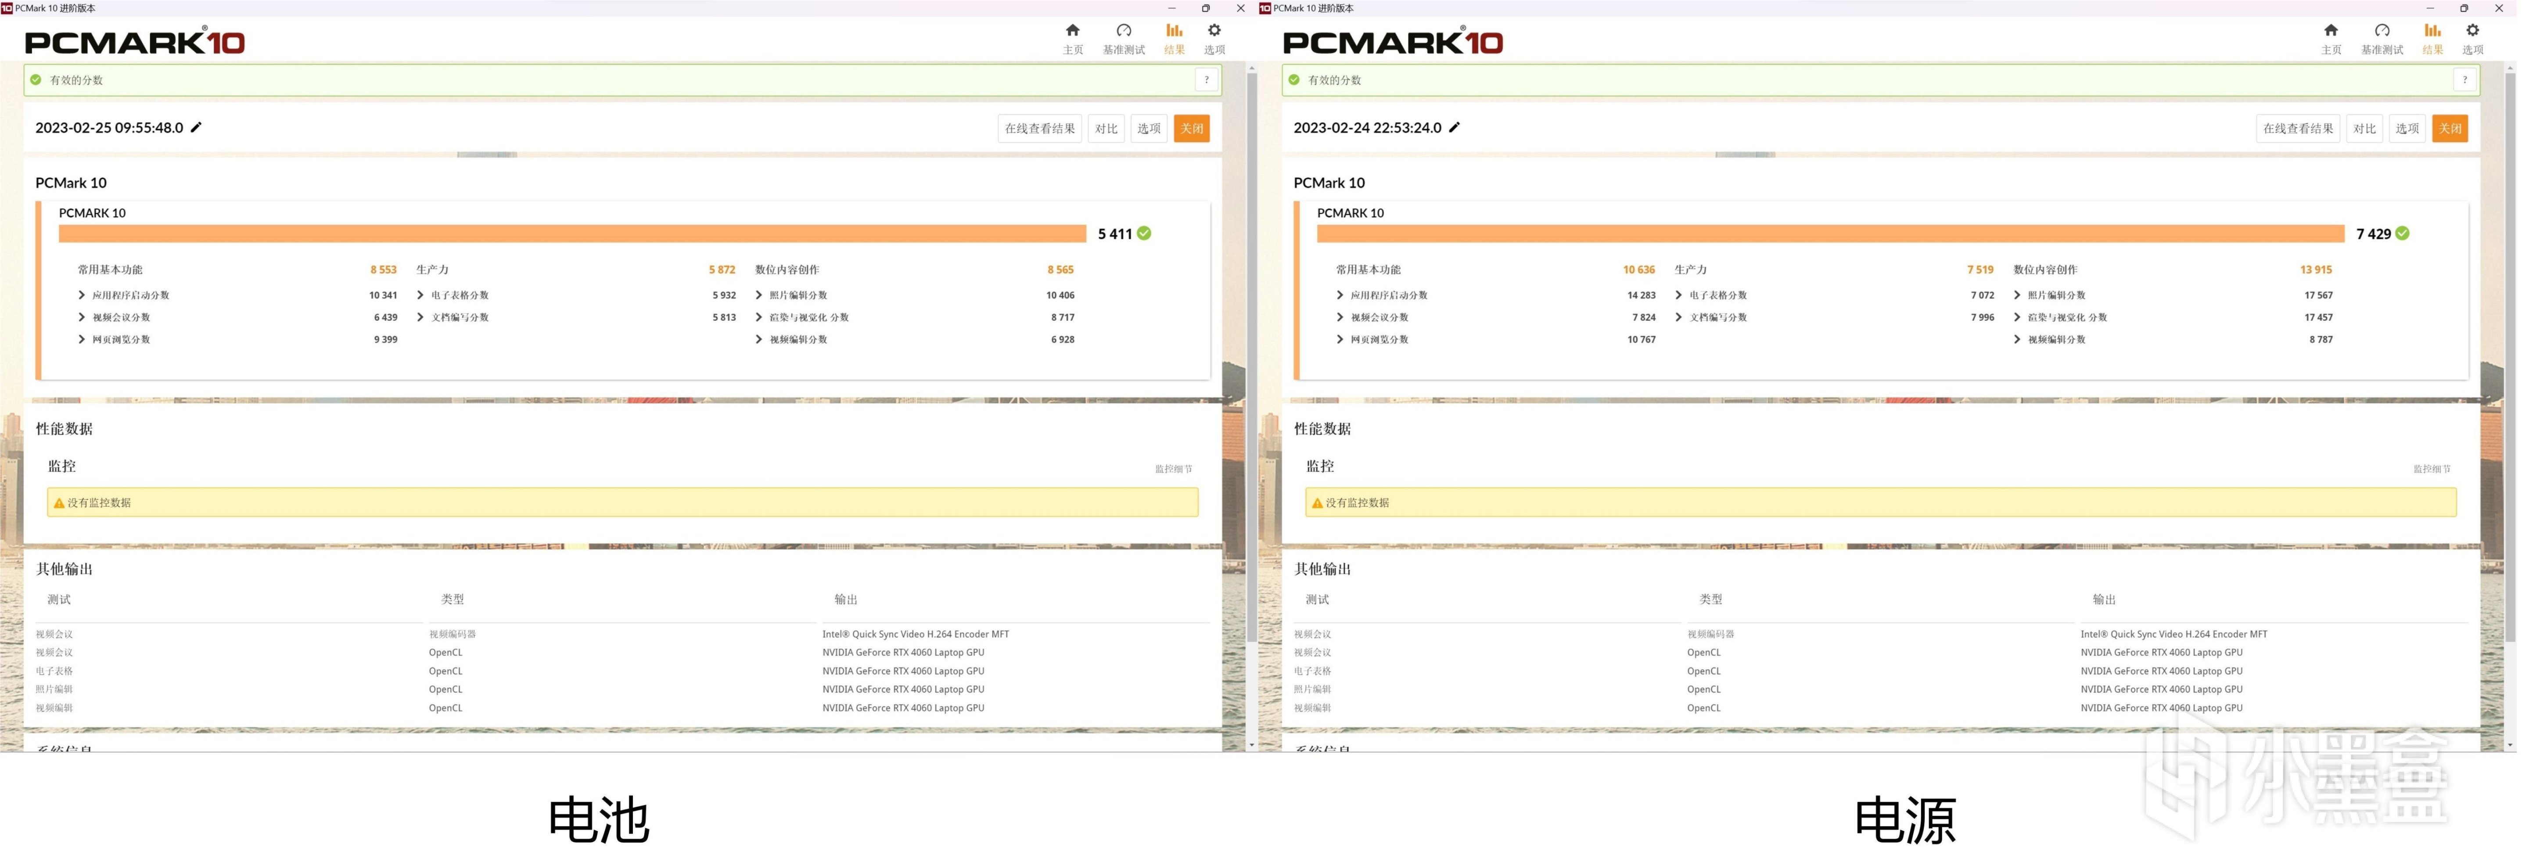Expand 网页浏览分数 row showing 9 399

(81, 341)
